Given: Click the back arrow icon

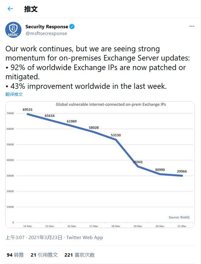Looking at the screenshot, I should [x=10, y=9].
